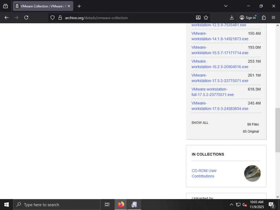Screen dimensions: 280x210
Task: Select the VMware Collection browser tab
Action: click(43, 6)
